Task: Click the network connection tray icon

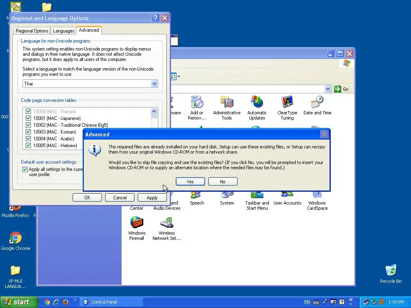Action: coord(366,302)
